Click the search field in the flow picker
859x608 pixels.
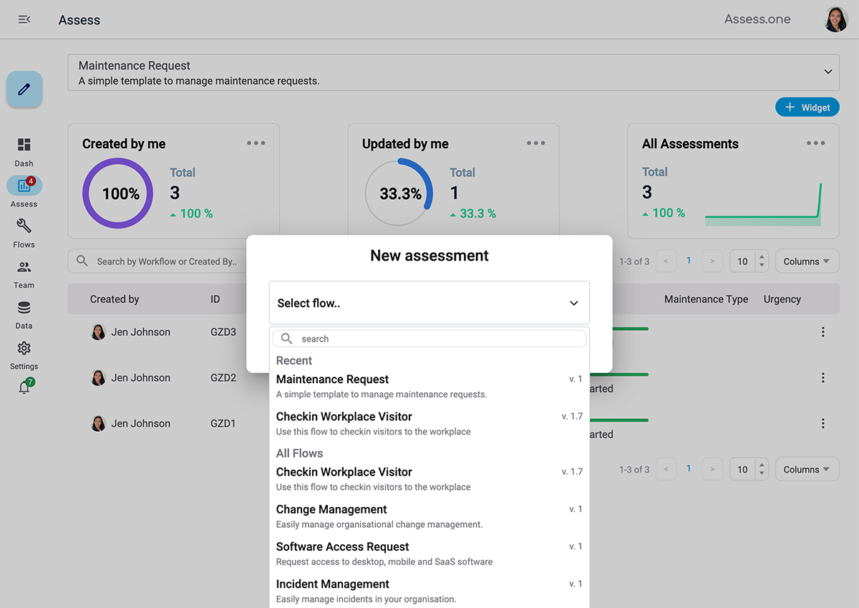coord(429,338)
